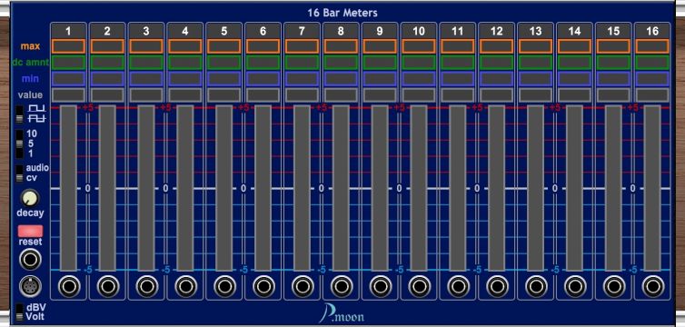The image size is (685, 327).
Task: Click the gray value readout of channel 10
Action: [x=419, y=94]
